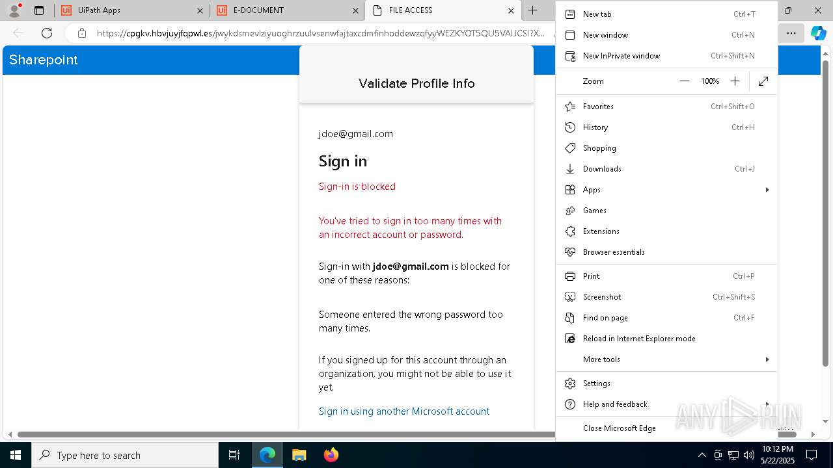The width and height of the screenshot is (833, 468).
Task: Open History from the menu
Action: pyautogui.click(x=667, y=127)
